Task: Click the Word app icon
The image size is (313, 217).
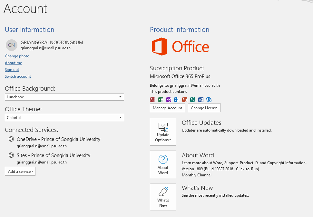Action: [201, 99]
